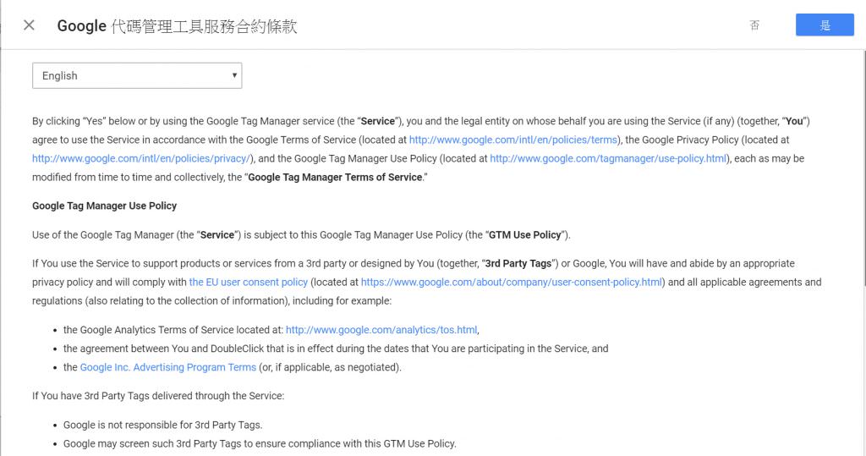Click the bullet about screening 3rd Party Tags

tap(259, 443)
